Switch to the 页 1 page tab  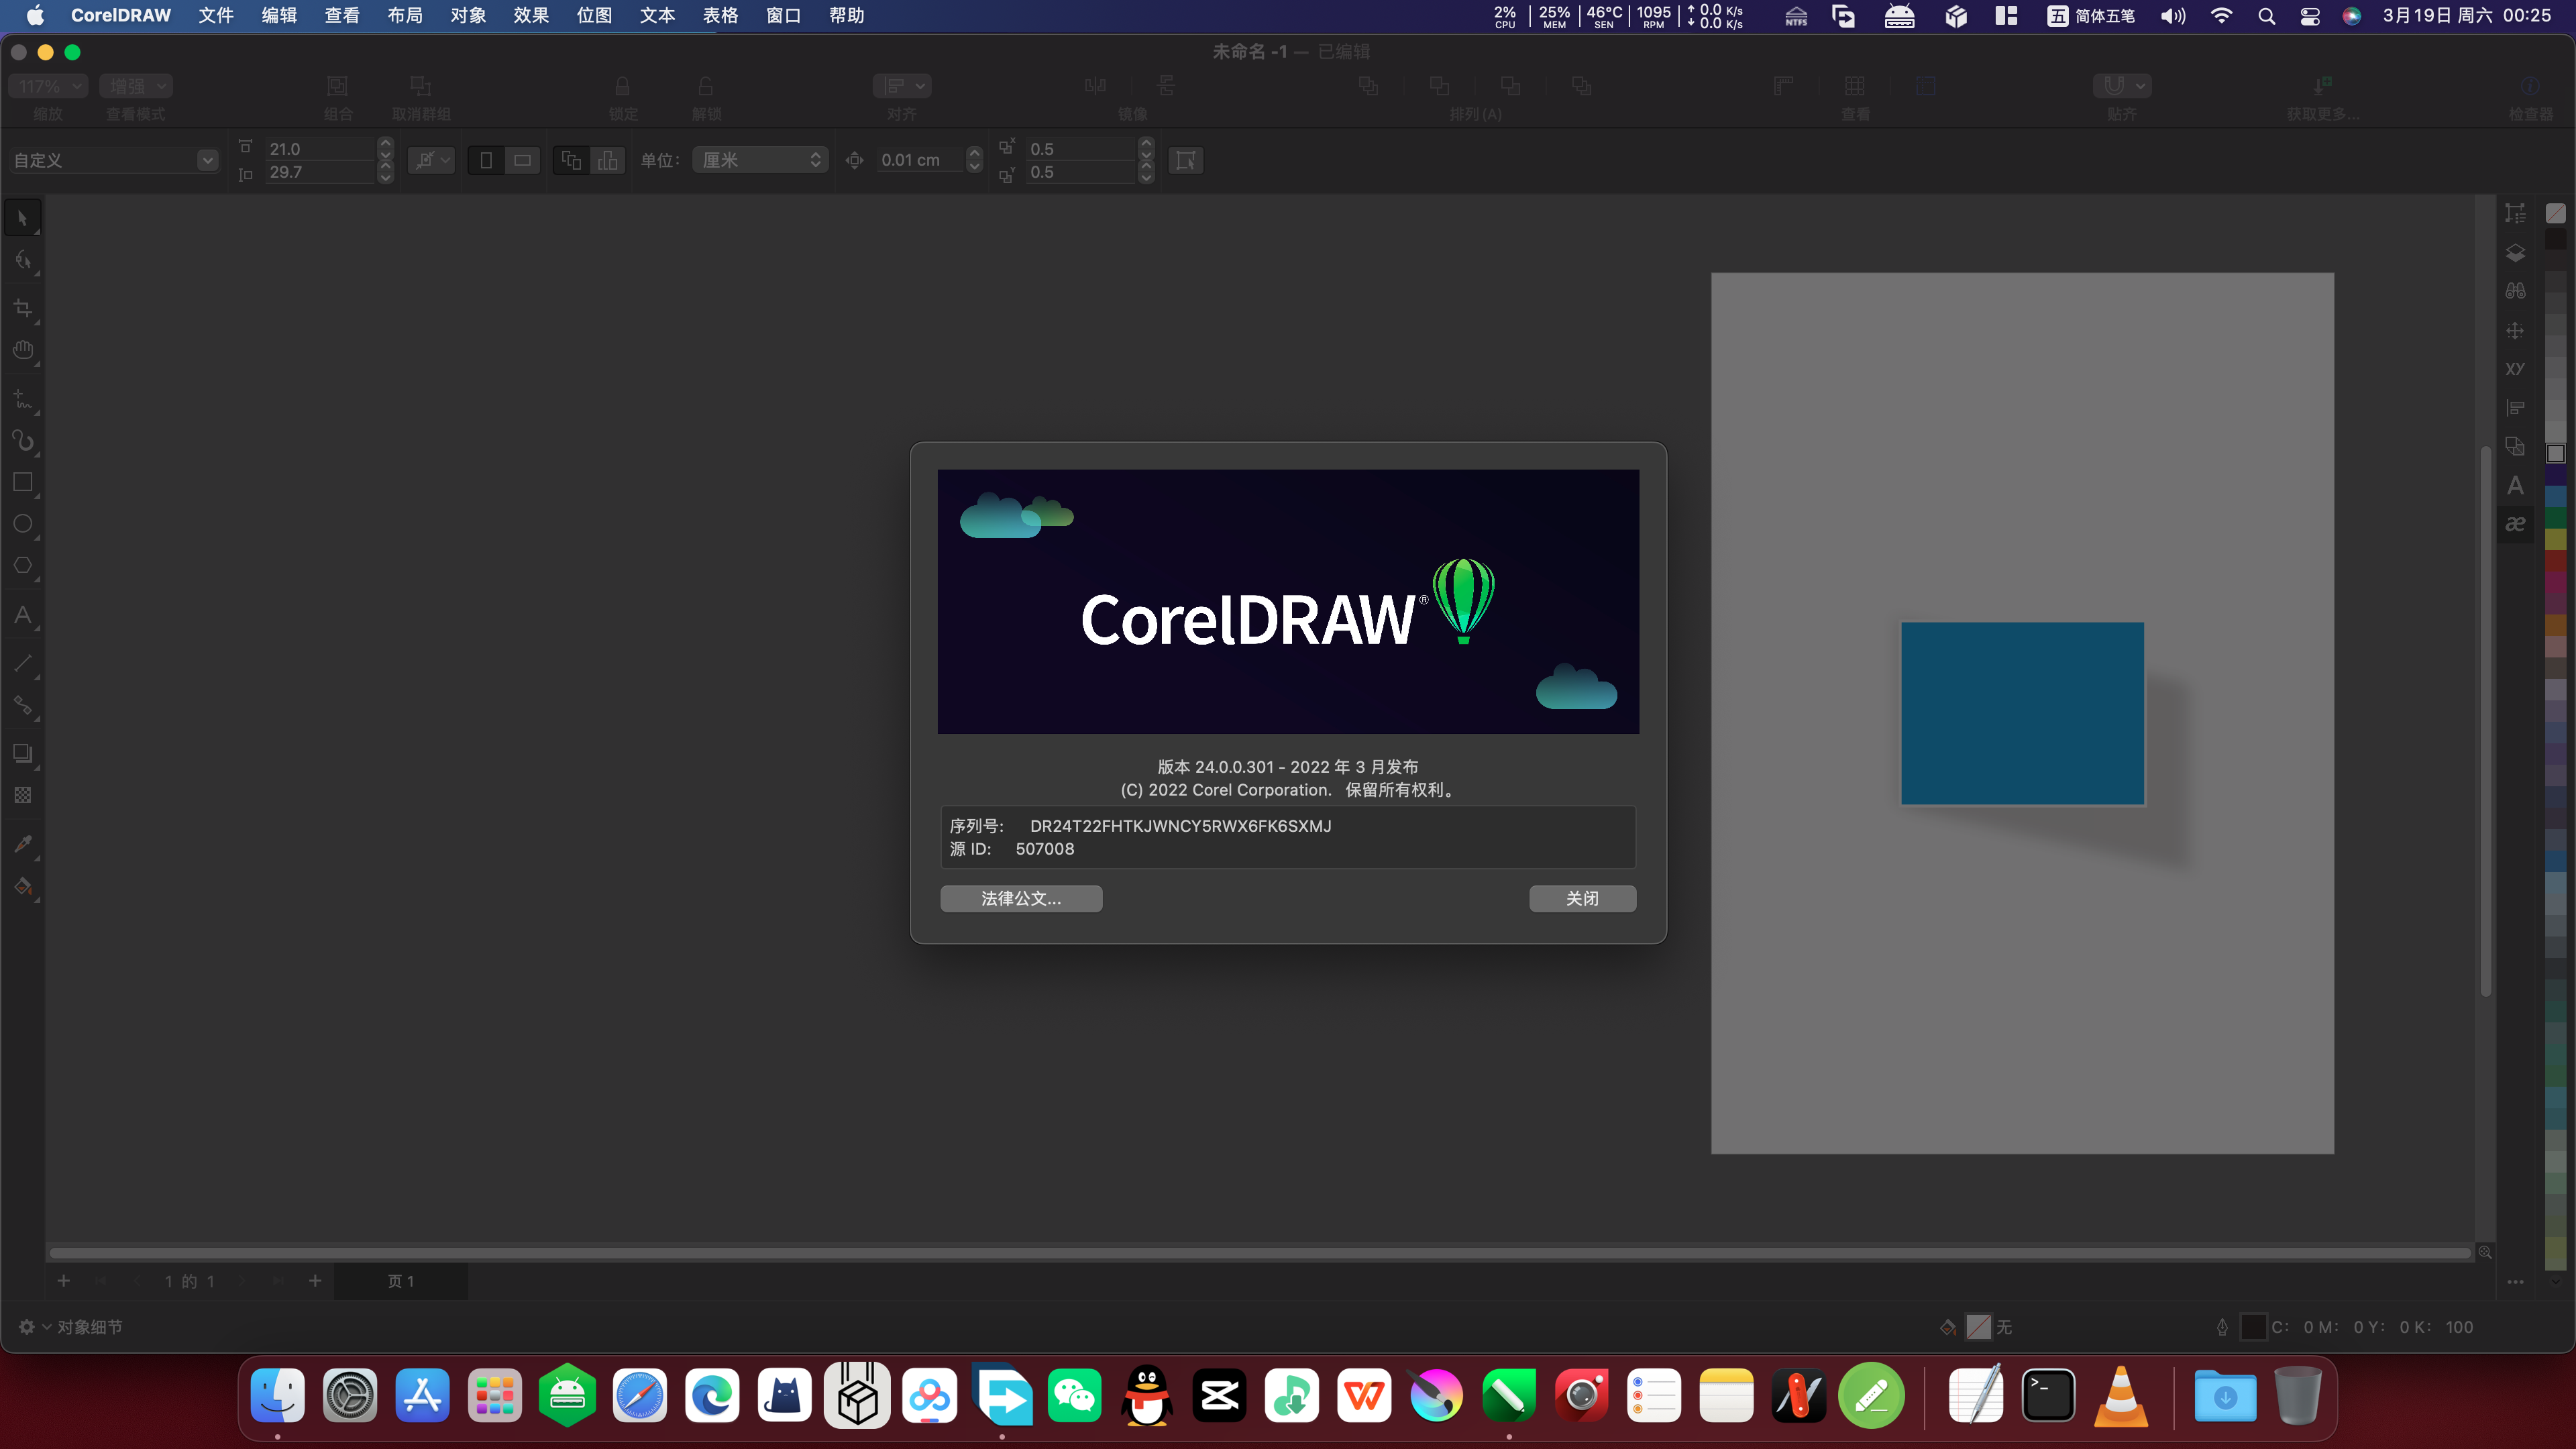[x=401, y=1281]
